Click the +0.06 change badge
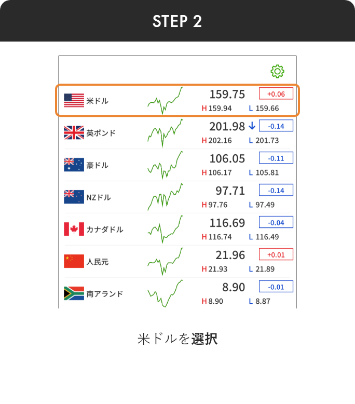Screen dimensions: 355x404 click(x=276, y=93)
